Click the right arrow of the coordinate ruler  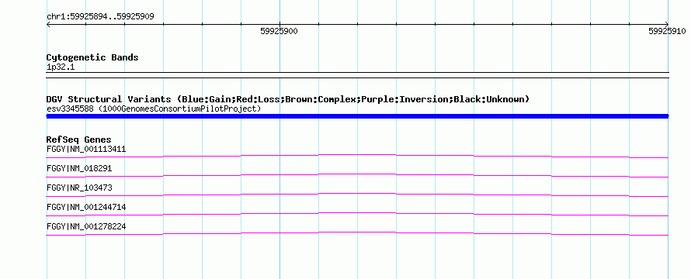[667, 24]
